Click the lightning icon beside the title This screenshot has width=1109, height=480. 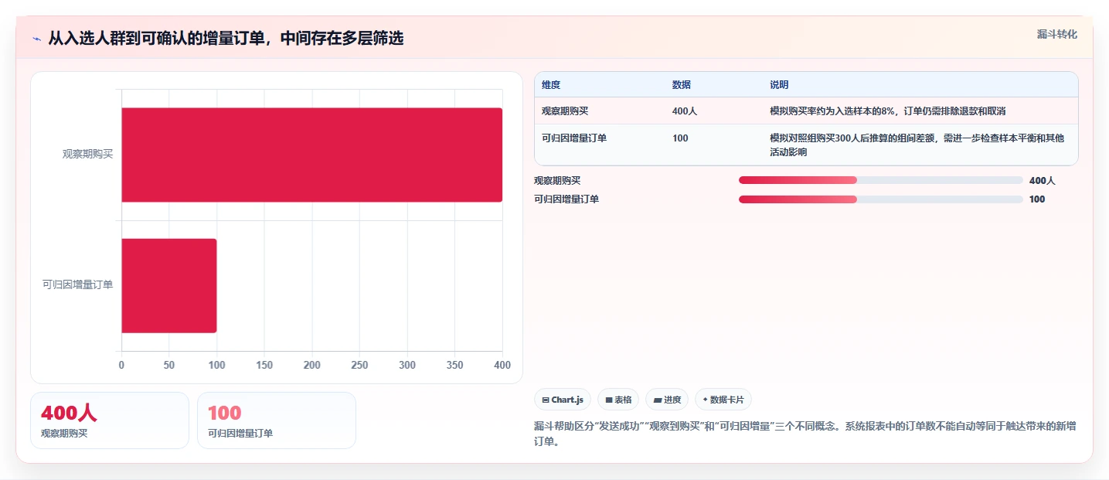(36, 39)
